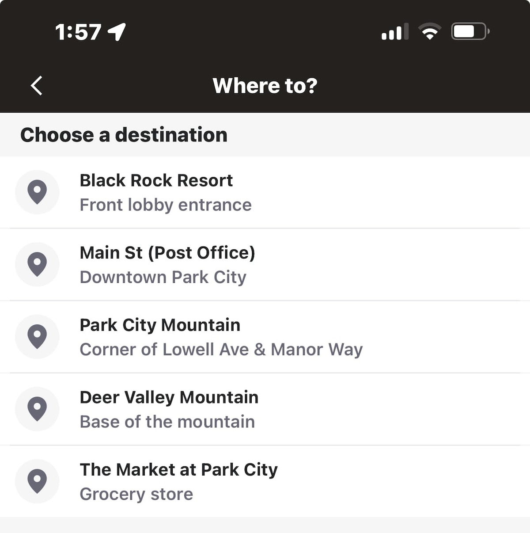Tap the Grocery store subtitle
This screenshot has height=533, width=530.
pyautogui.click(x=136, y=494)
